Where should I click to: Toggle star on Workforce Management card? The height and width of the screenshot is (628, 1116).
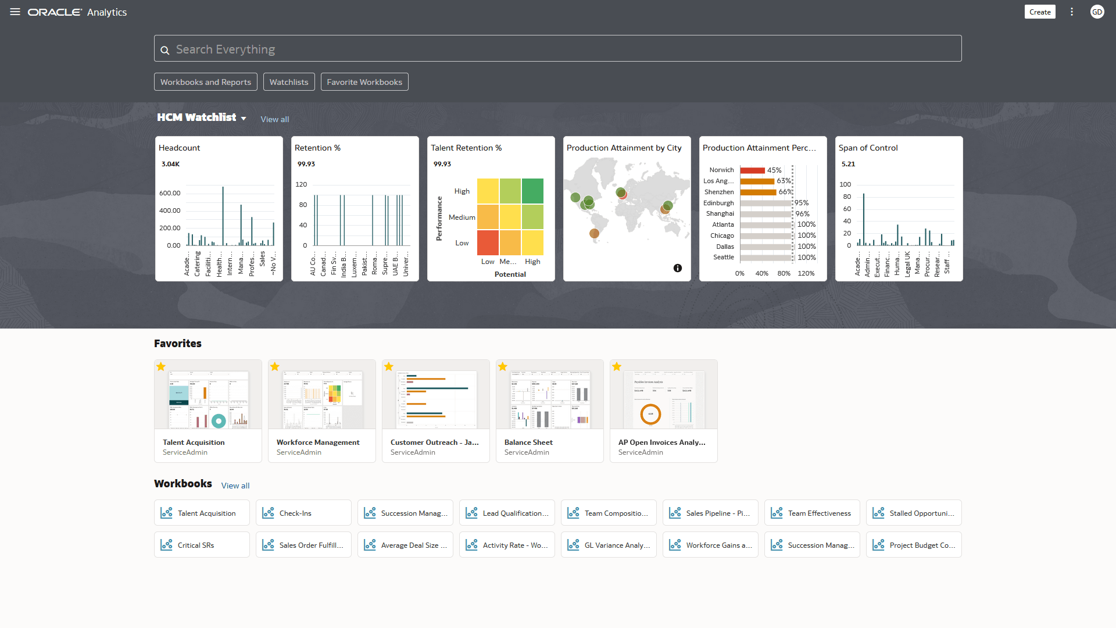275,366
